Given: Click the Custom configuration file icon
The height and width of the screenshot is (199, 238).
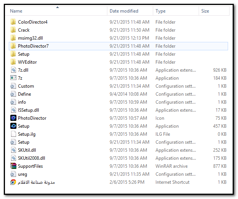Looking at the screenshot, I should pyautogui.click(x=13, y=86).
